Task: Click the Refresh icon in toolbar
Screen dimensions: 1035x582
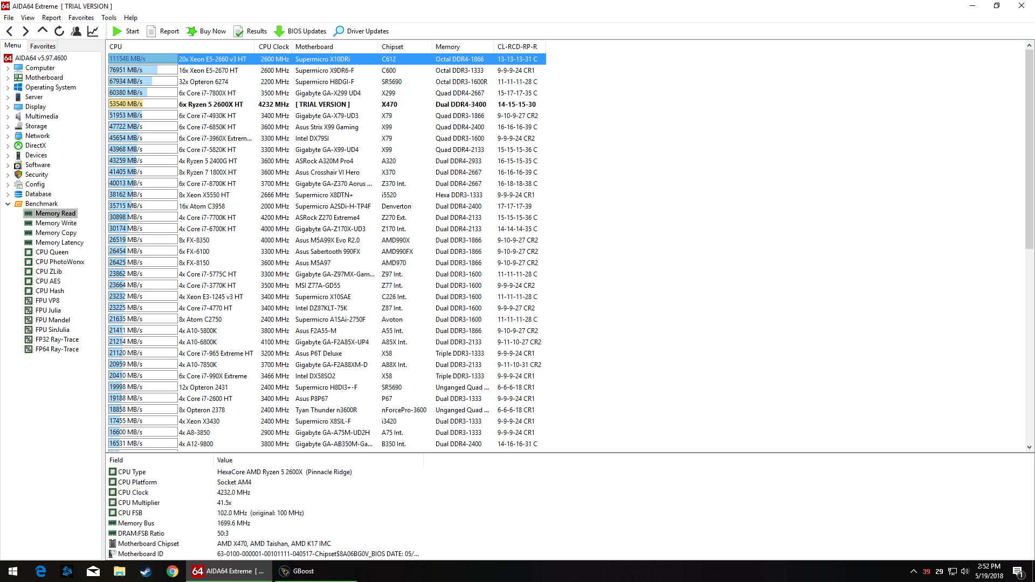Action: click(59, 31)
